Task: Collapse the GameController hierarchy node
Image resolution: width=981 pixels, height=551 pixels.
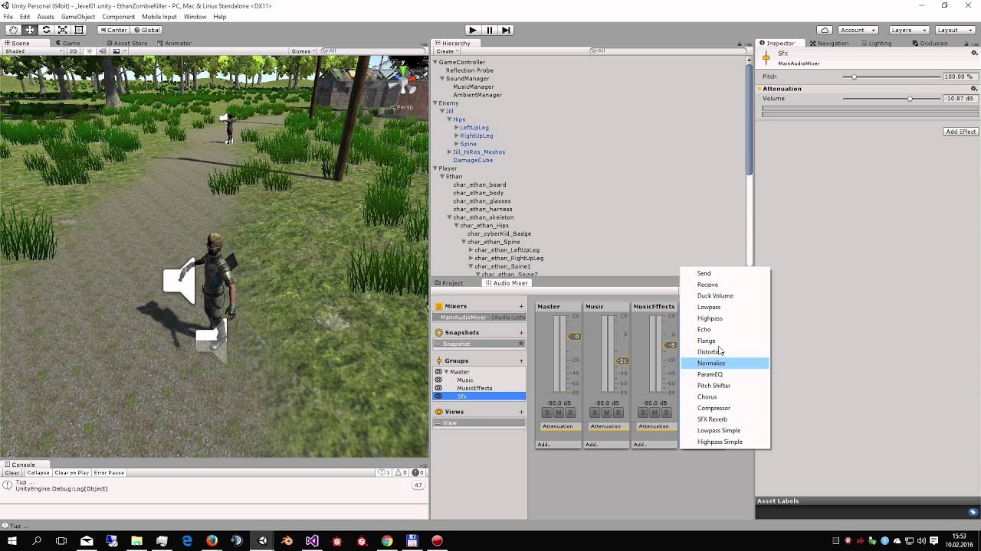Action: pyautogui.click(x=435, y=62)
